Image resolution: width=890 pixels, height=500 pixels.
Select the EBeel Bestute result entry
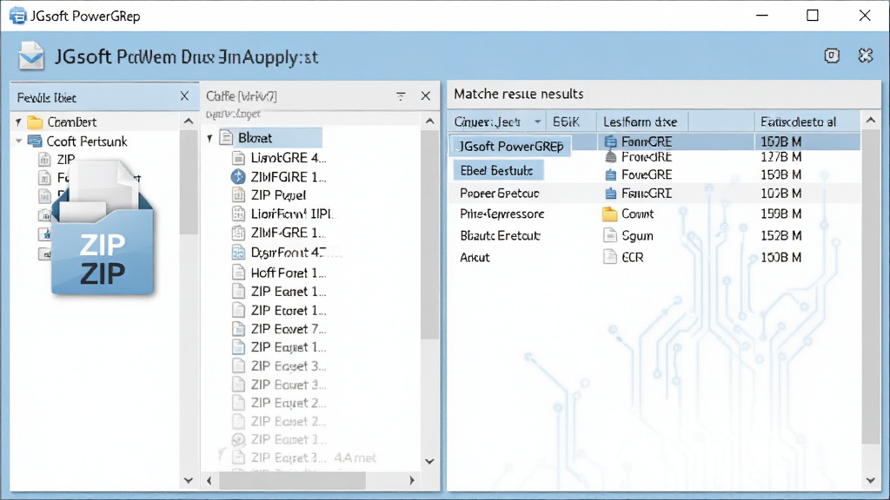[497, 170]
